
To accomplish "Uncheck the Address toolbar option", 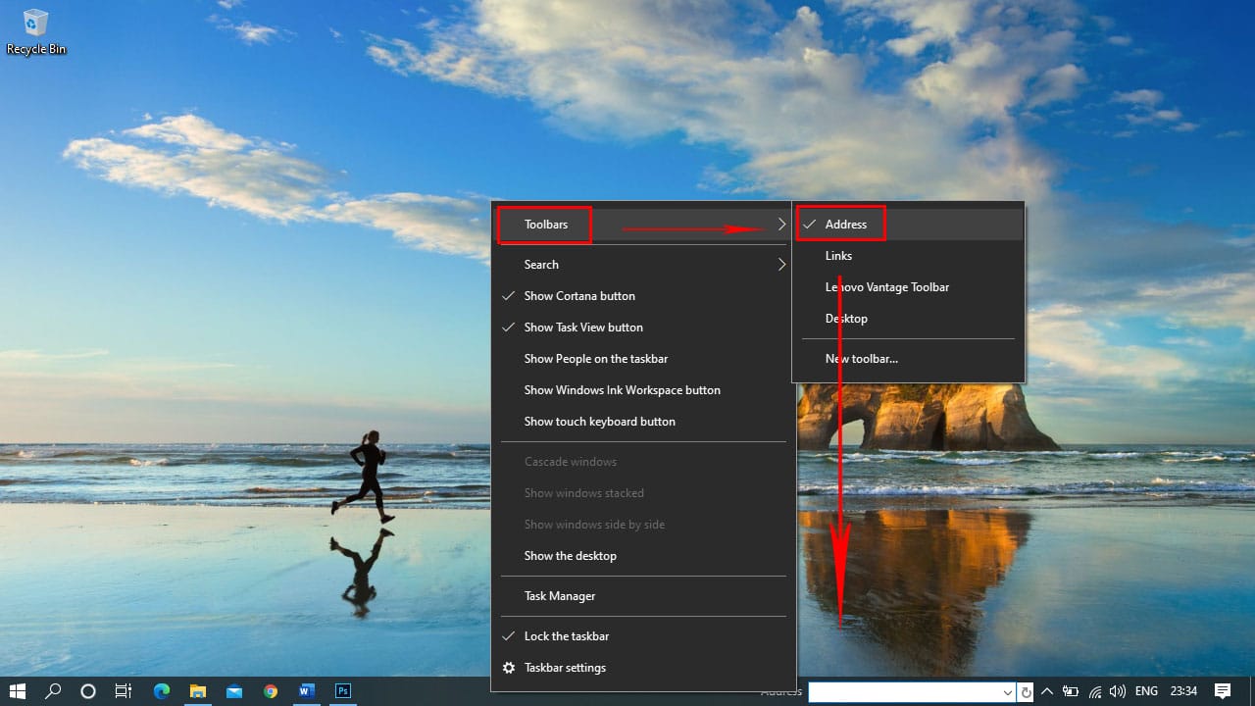I will [845, 225].
